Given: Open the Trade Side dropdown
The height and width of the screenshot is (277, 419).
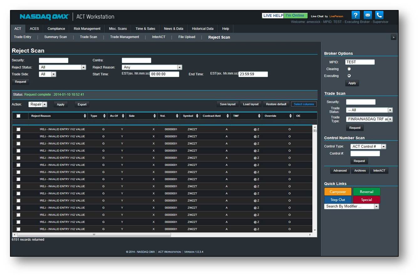Looking at the screenshot, I should tap(48, 74).
